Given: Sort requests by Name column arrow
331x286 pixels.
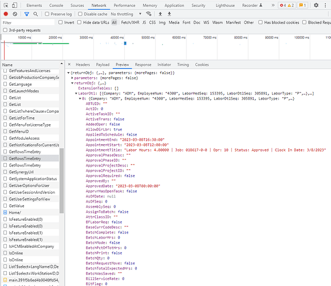Looking at the screenshot, I should click(61, 63).
